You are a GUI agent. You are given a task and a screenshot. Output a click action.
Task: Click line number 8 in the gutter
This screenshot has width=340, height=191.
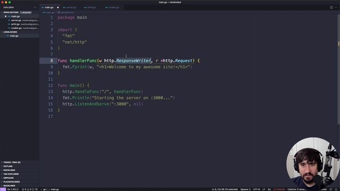(x=52, y=60)
